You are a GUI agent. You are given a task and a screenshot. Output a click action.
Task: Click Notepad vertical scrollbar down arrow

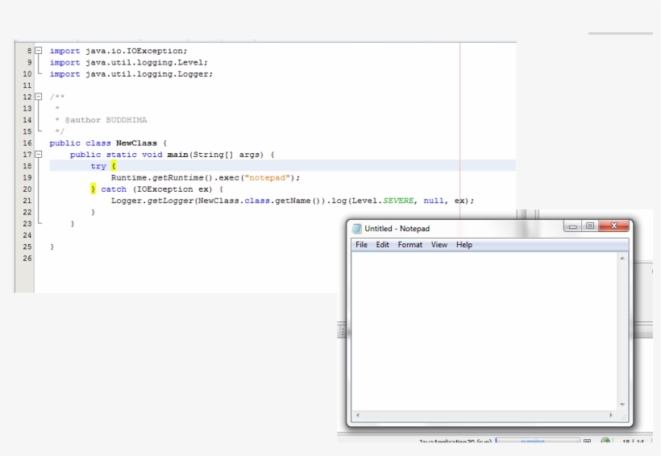coord(622,404)
